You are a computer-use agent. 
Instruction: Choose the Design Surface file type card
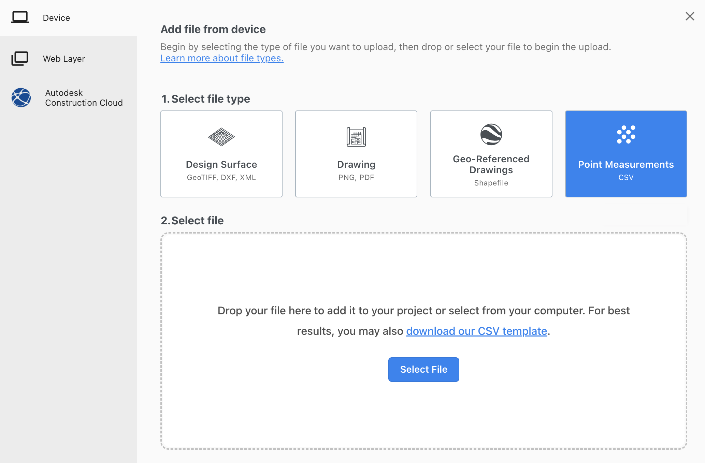point(221,154)
